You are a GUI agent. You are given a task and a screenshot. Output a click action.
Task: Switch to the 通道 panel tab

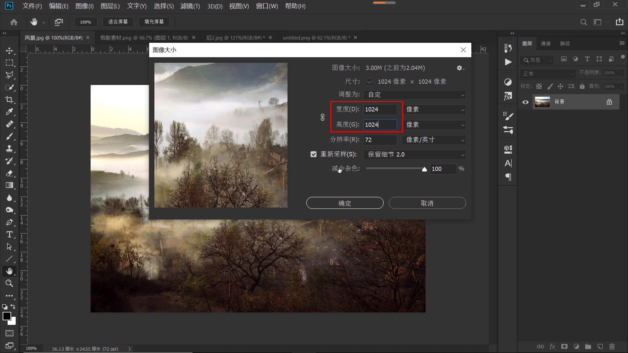click(546, 43)
